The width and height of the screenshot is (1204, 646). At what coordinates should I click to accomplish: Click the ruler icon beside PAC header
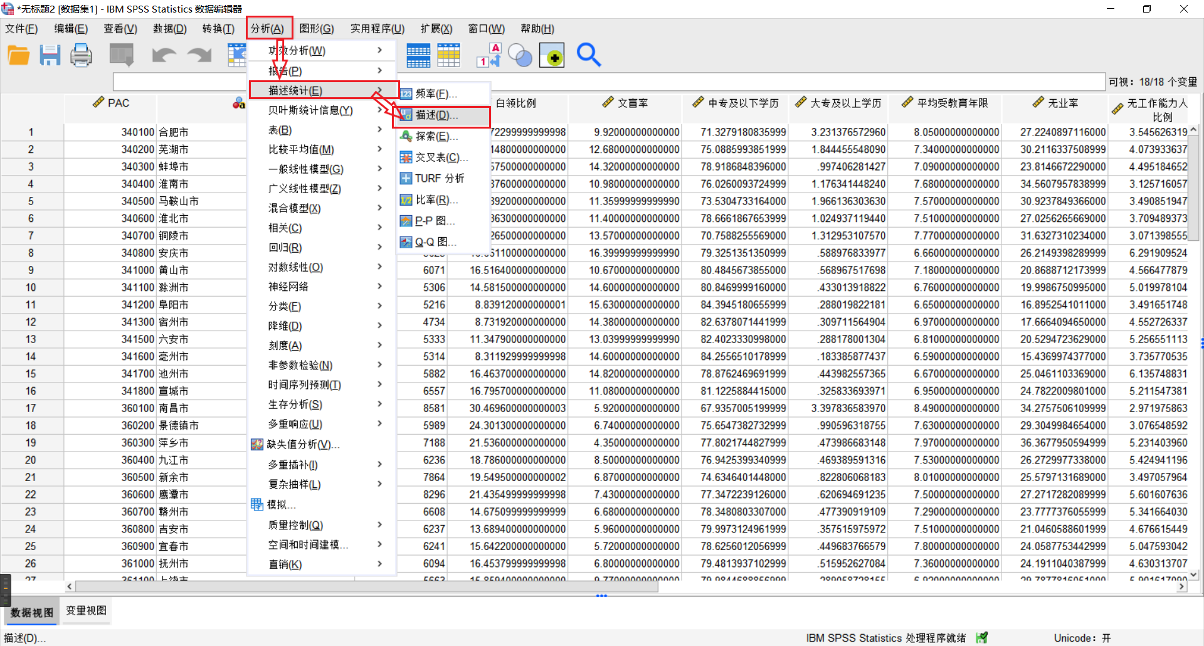(x=98, y=102)
